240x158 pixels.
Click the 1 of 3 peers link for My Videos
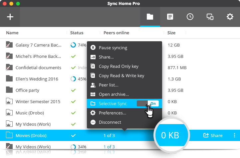tap(109, 147)
